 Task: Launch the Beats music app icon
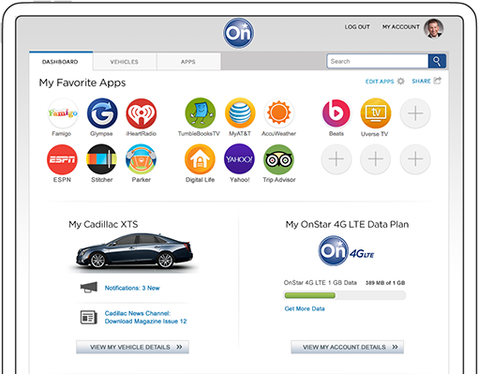[336, 113]
